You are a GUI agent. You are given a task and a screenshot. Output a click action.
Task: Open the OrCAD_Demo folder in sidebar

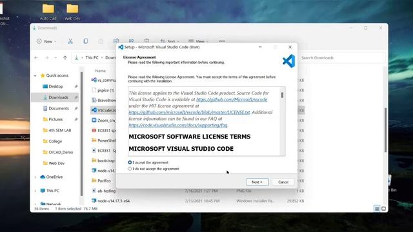pyautogui.click(x=61, y=152)
